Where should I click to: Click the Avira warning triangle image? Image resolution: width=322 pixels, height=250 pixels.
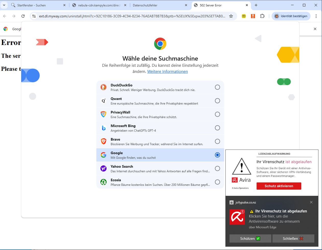coord(241,166)
